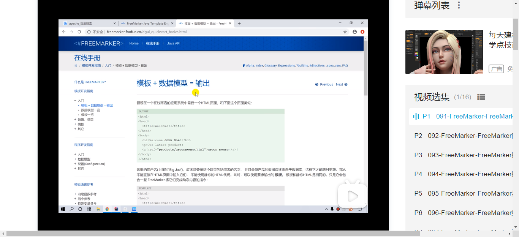Click the Cortana circle icon in taskbar
The image size is (519, 237).
(80, 209)
